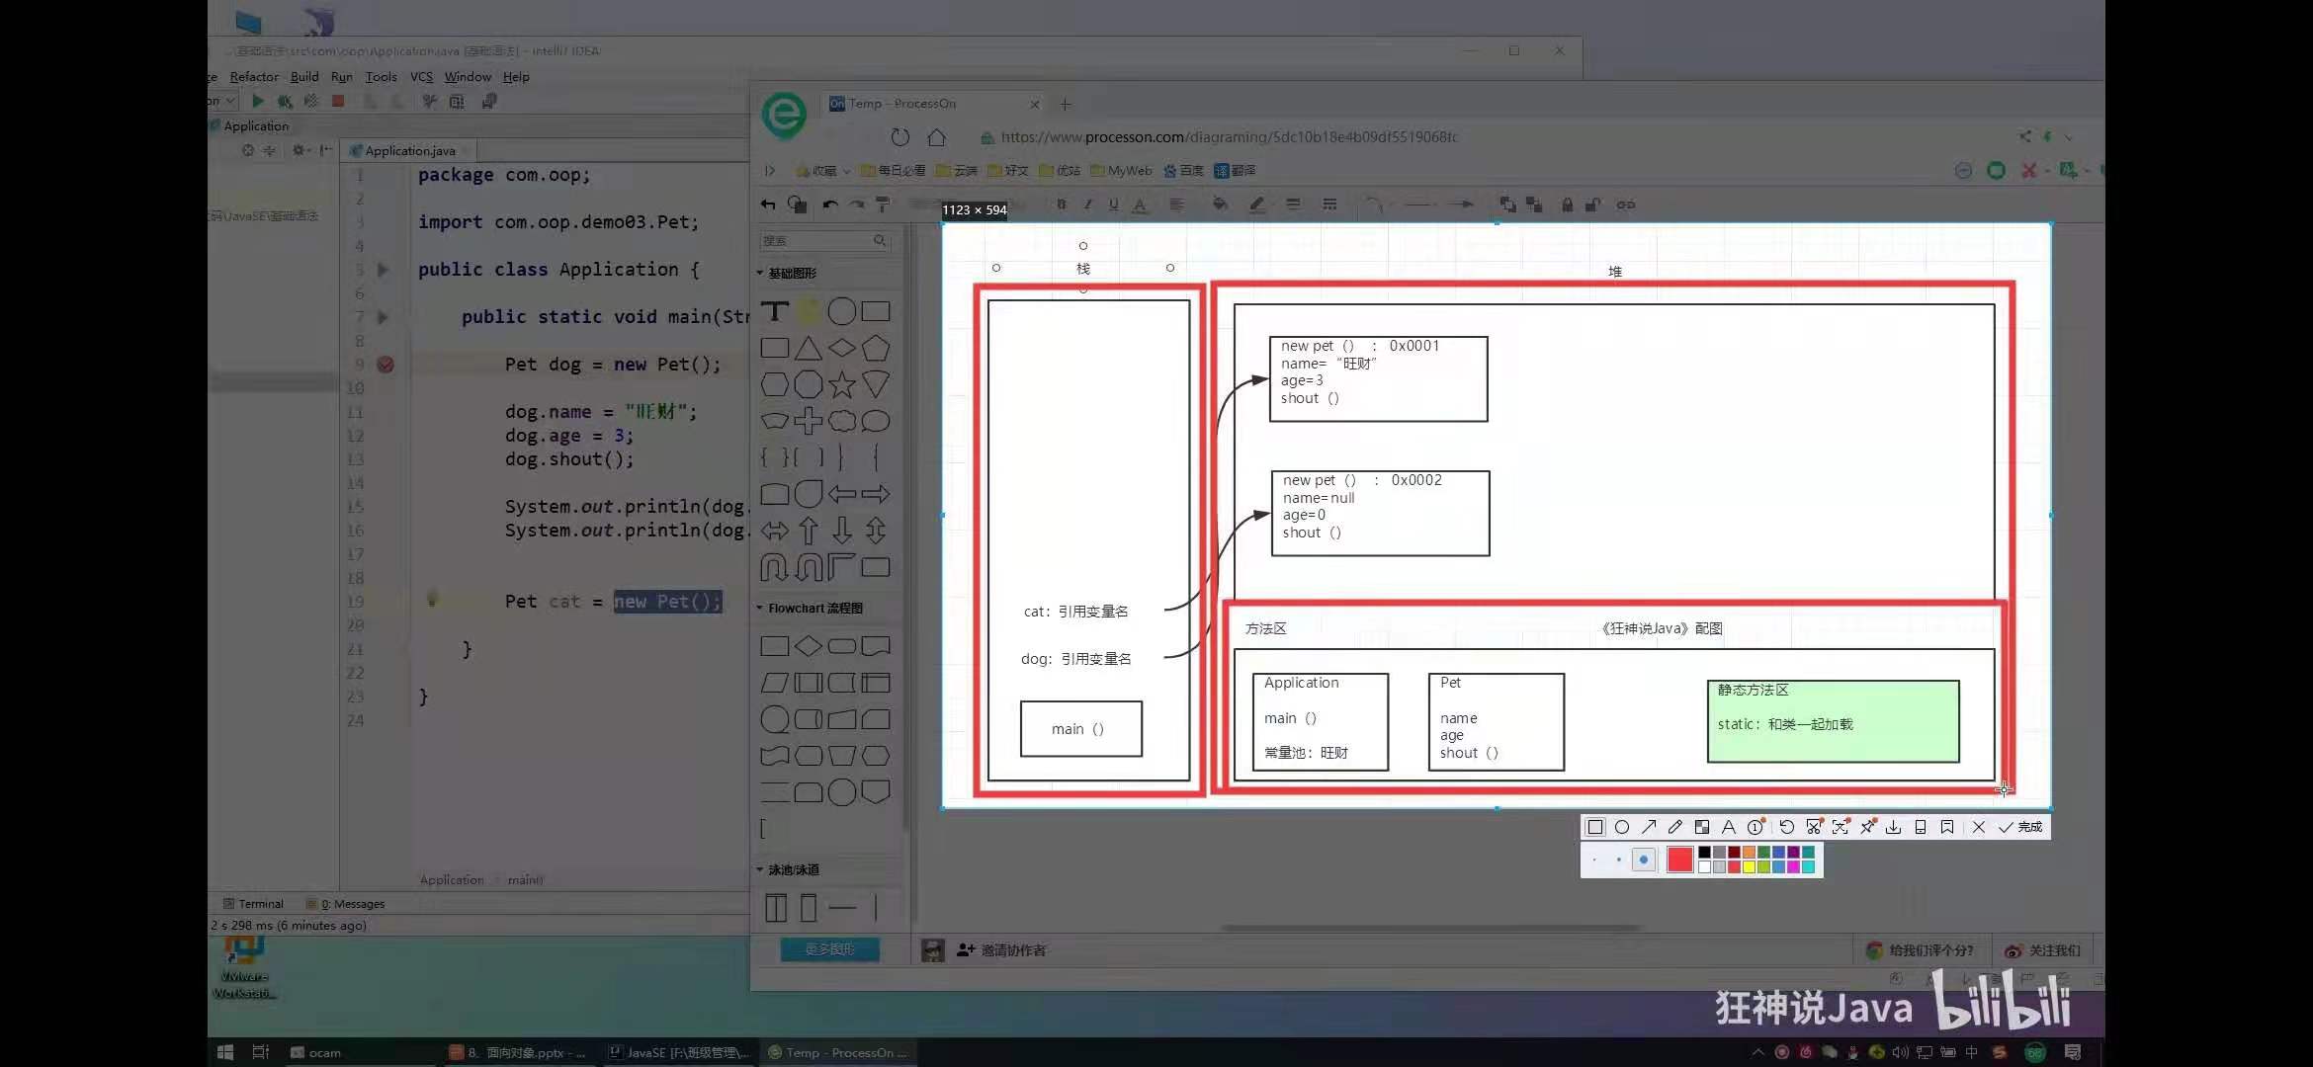Select the arrow annotation tool
Image resolution: width=2313 pixels, height=1067 pixels.
1649,827
